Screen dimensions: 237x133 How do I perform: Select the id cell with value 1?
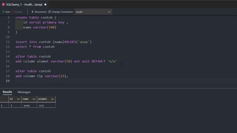pos(15,105)
